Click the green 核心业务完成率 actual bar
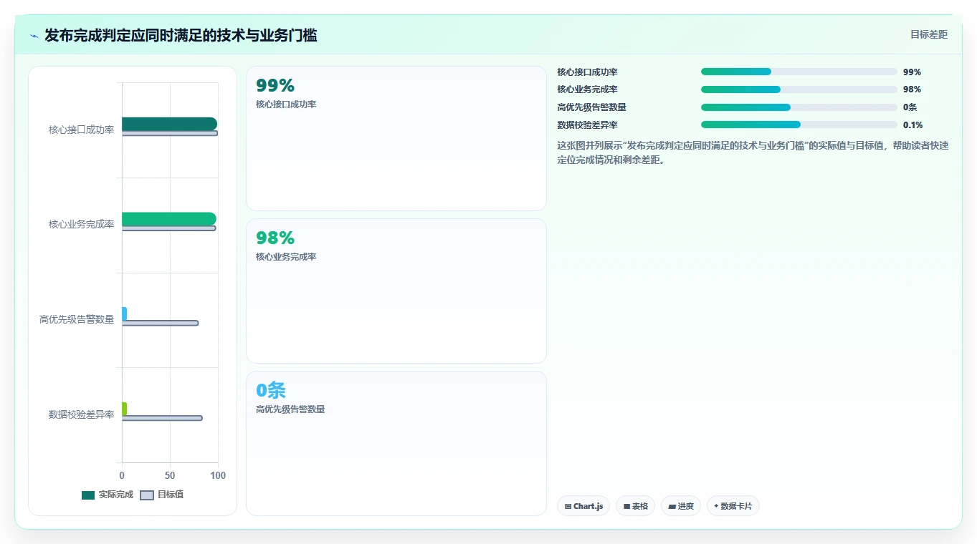The height and width of the screenshot is (544, 977). coord(169,219)
